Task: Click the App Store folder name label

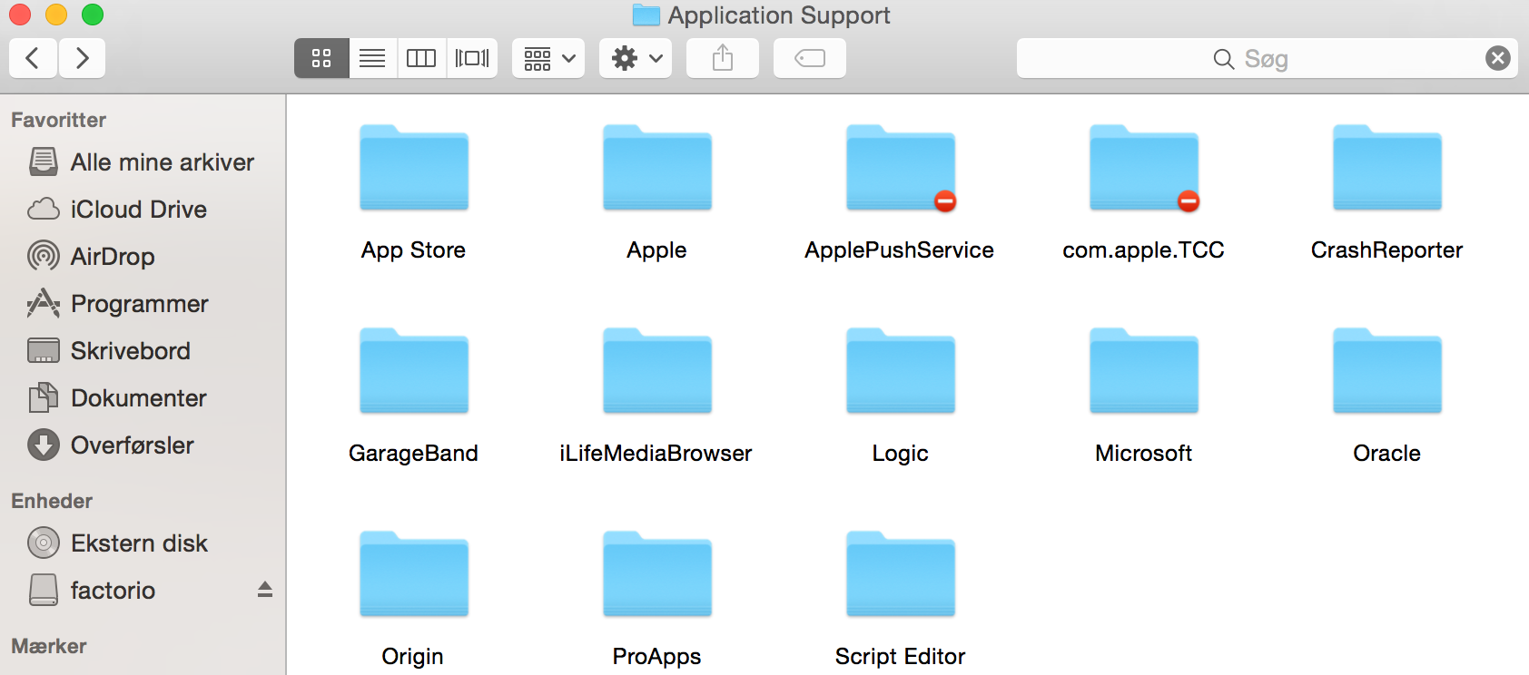Action: [x=413, y=250]
